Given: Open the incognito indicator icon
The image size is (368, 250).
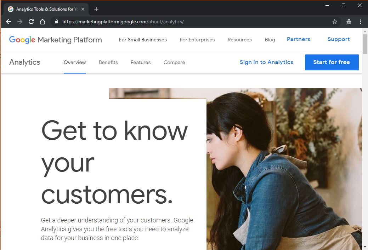Looking at the screenshot, I should [349, 22].
